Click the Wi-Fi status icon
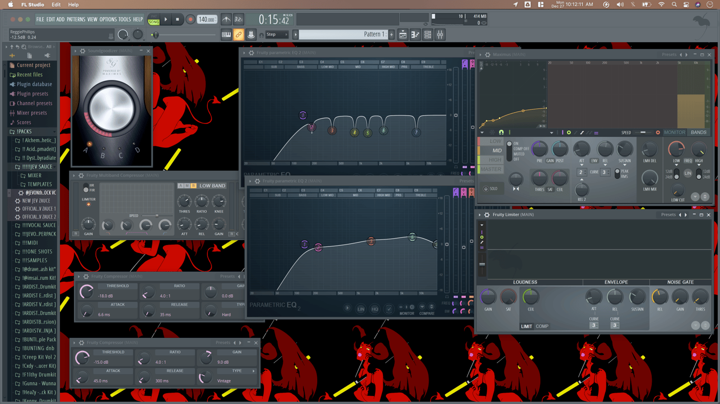Image resolution: width=720 pixels, height=404 pixels. coord(661,5)
